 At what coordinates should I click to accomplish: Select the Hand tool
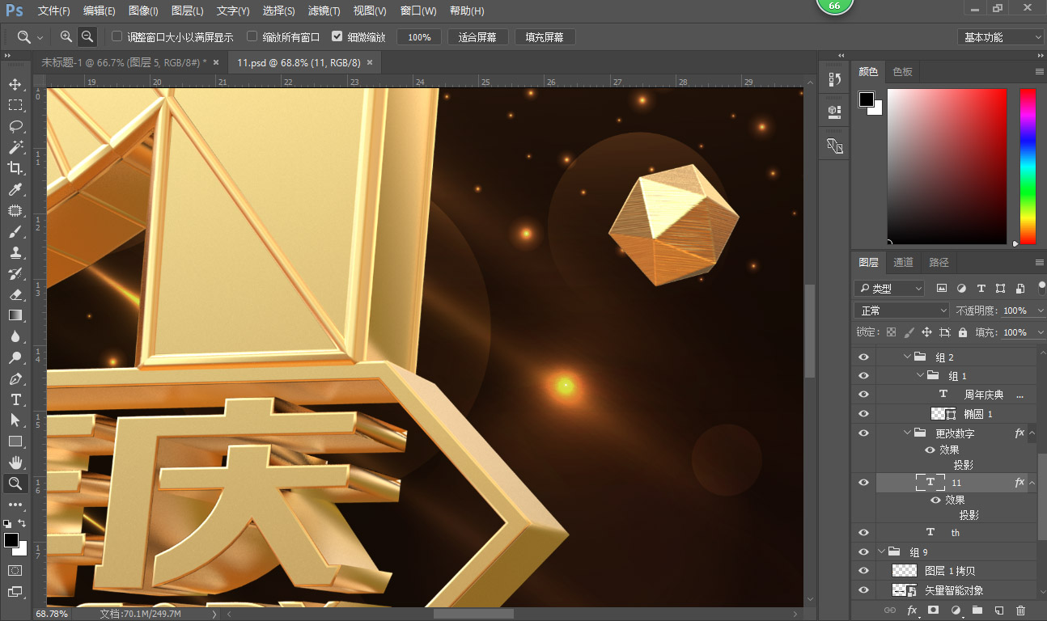[x=15, y=463]
